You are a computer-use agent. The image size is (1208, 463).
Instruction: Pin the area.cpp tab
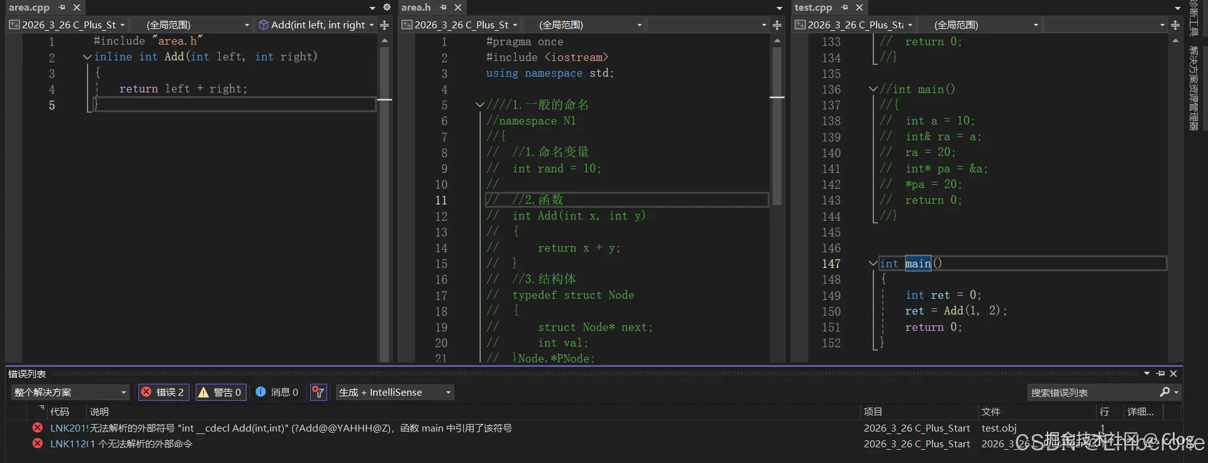pos(62,8)
